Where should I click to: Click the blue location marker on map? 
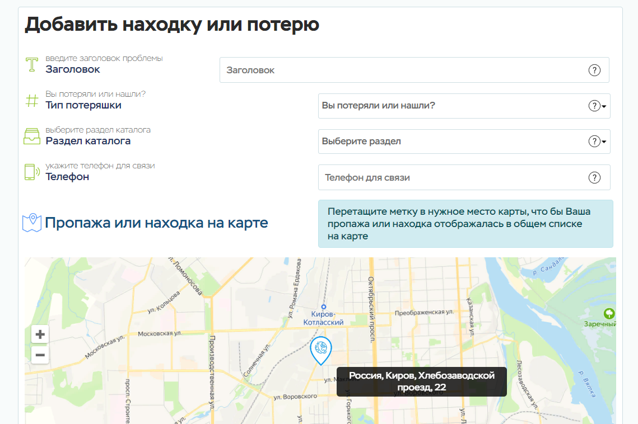tap(320, 350)
